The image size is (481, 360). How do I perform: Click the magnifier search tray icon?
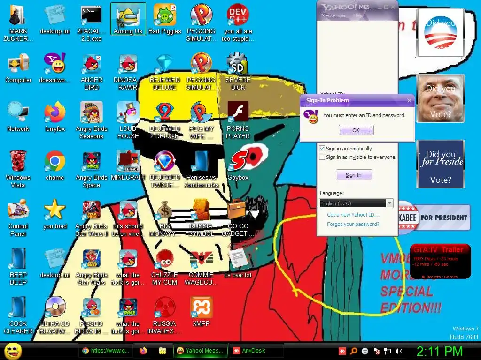coord(353,351)
